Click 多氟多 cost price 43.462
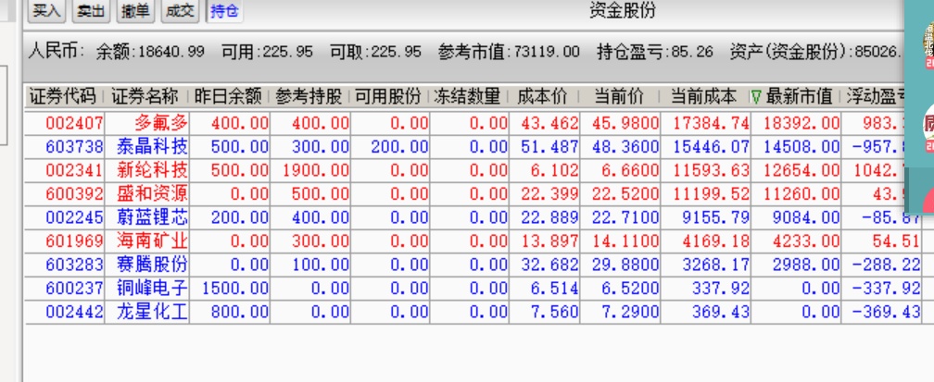 [x=549, y=124]
